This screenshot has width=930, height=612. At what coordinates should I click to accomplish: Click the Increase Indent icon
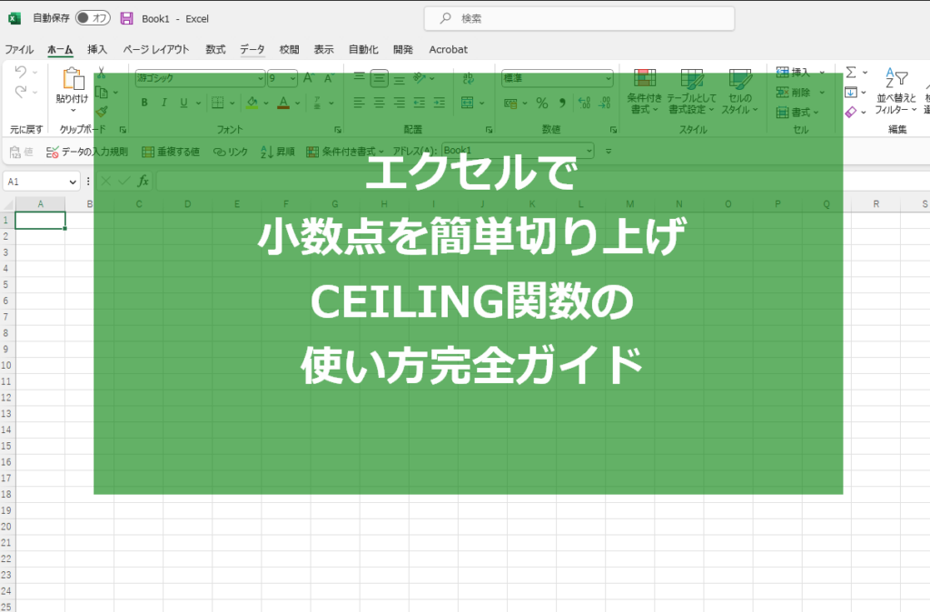[440, 103]
